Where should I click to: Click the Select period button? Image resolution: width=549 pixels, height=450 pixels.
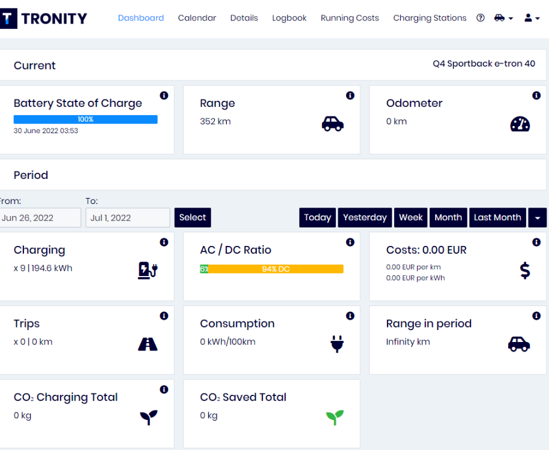click(x=193, y=217)
